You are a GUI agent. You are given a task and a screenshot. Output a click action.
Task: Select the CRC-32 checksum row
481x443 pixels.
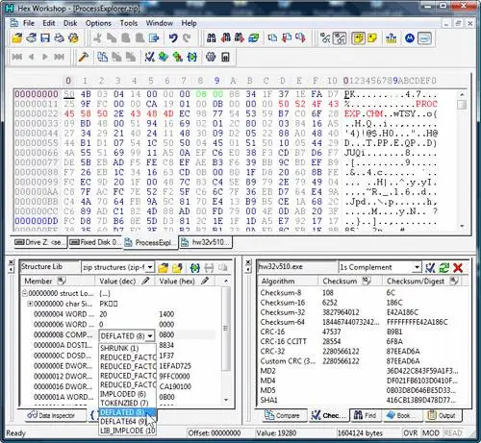pos(363,351)
